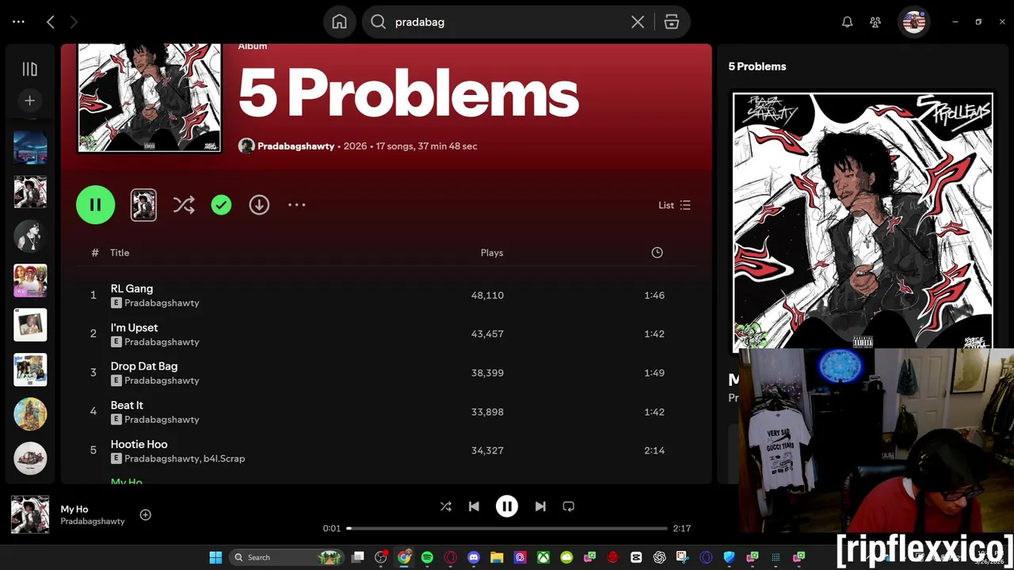Viewport: 1014px width, 570px height.
Task: Download the 5 Problems album
Action: [259, 205]
